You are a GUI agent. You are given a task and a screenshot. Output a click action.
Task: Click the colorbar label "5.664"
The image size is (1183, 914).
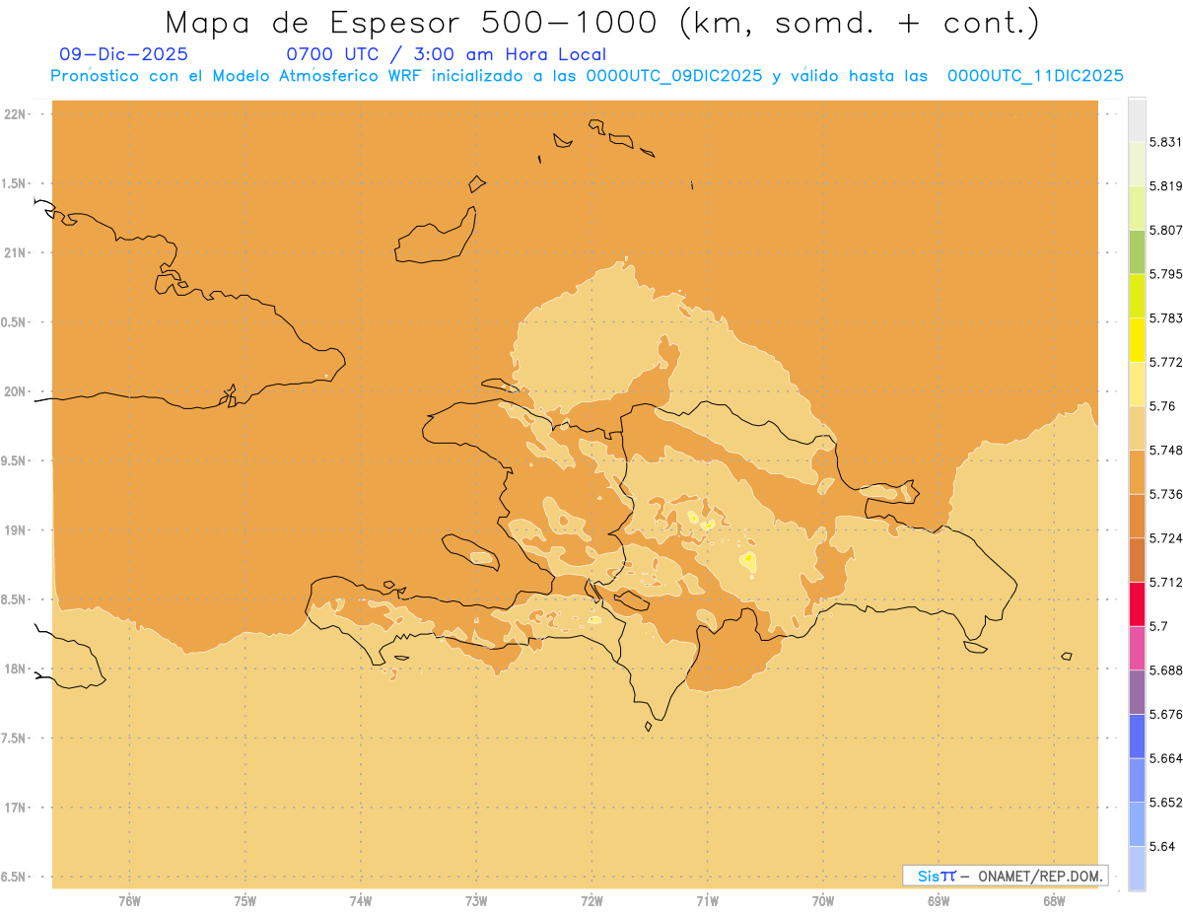[x=1166, y=758]
